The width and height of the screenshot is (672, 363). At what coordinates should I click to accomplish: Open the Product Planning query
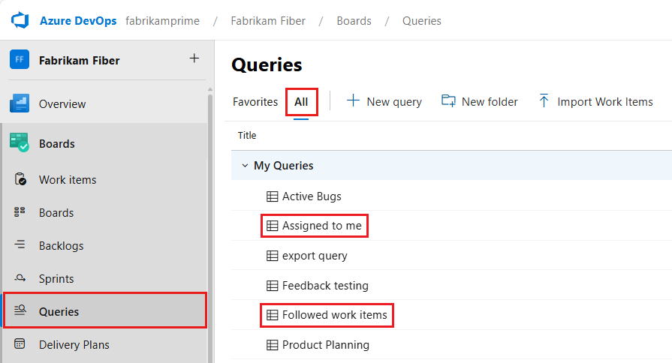[x=326, y=345]
